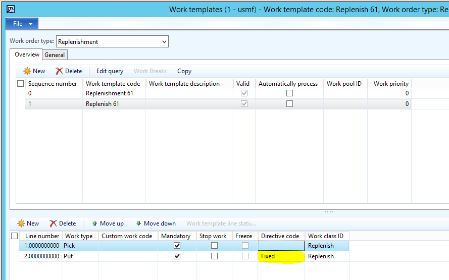Click the Work class ID column header
Image resolution: width=449 pixels, height=280 pixels.
(x=327, y=236)
